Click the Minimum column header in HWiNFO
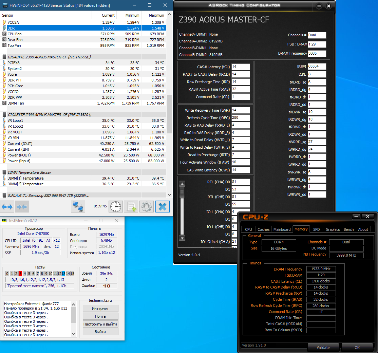 click(x=129, y=15)
